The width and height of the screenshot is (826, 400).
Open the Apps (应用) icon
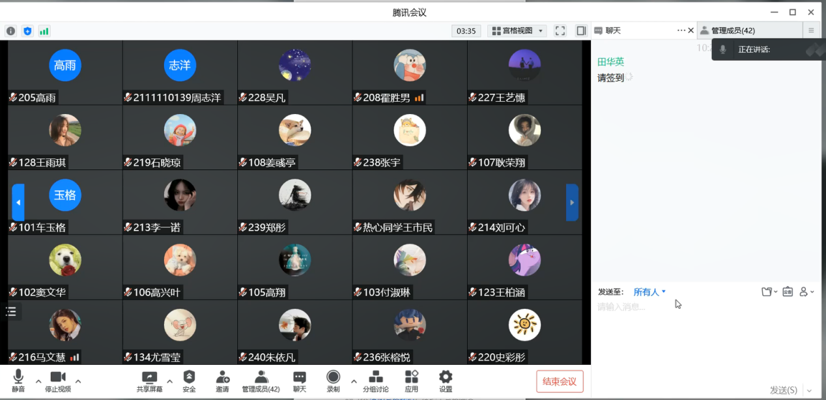(x=411, y=382)
